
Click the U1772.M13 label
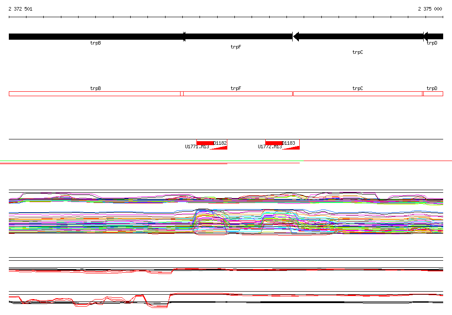(x=270, y=147)
